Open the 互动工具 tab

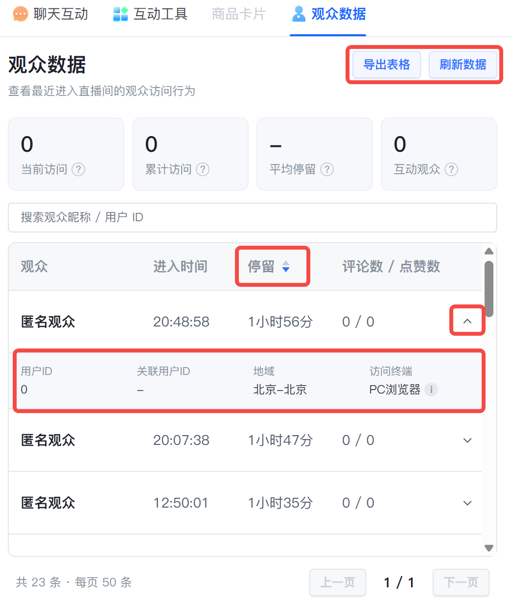pos(150,14)
